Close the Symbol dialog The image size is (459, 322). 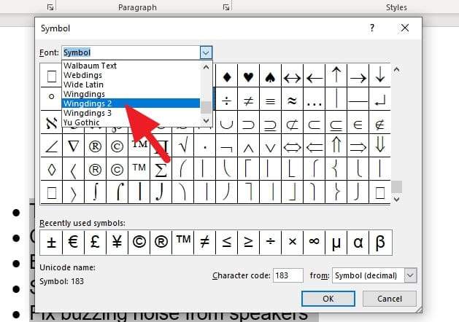(x=405, y=28)
